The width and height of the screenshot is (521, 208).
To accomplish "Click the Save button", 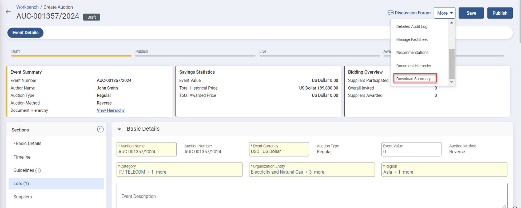I will tap(471, 13).
